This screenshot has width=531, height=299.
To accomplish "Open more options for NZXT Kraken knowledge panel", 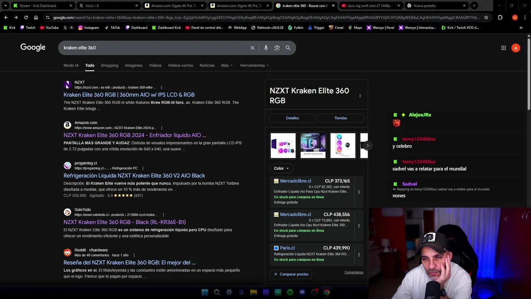I will [x=360, y=96].
